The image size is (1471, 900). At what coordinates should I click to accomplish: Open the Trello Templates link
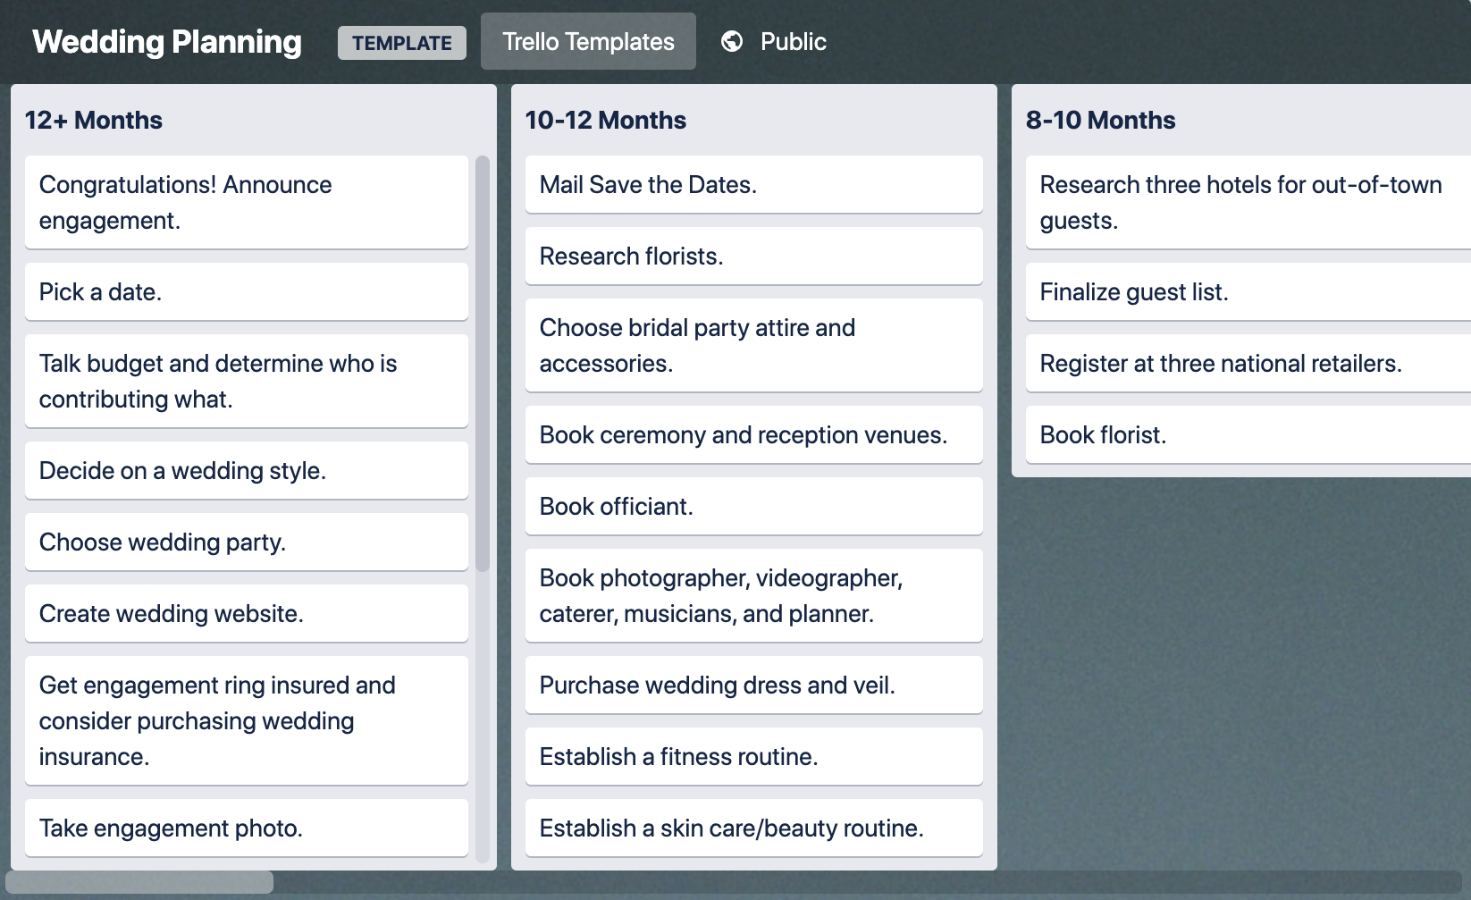click(x=588, y=40)
